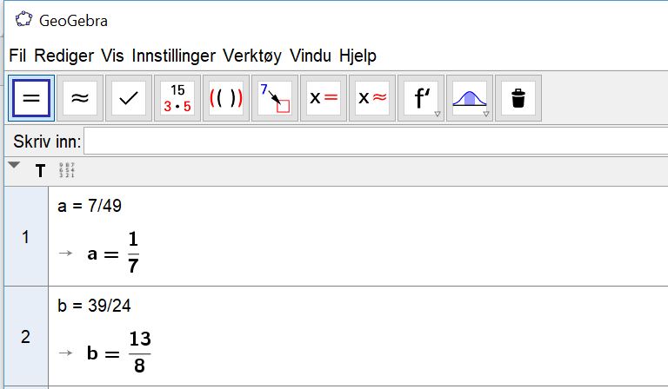Select the Solve (x =) tool

tap(324, 98)
